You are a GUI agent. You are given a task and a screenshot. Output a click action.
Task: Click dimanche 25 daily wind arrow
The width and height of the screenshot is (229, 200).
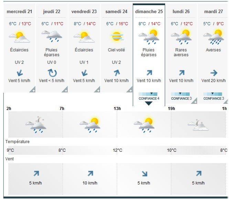coord(149,73)
